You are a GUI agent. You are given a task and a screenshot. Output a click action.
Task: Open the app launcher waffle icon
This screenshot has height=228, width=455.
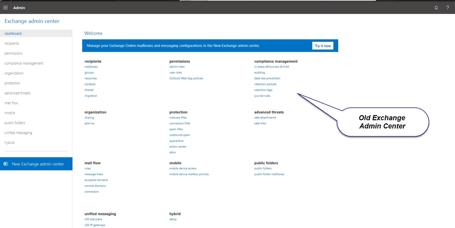5,8
